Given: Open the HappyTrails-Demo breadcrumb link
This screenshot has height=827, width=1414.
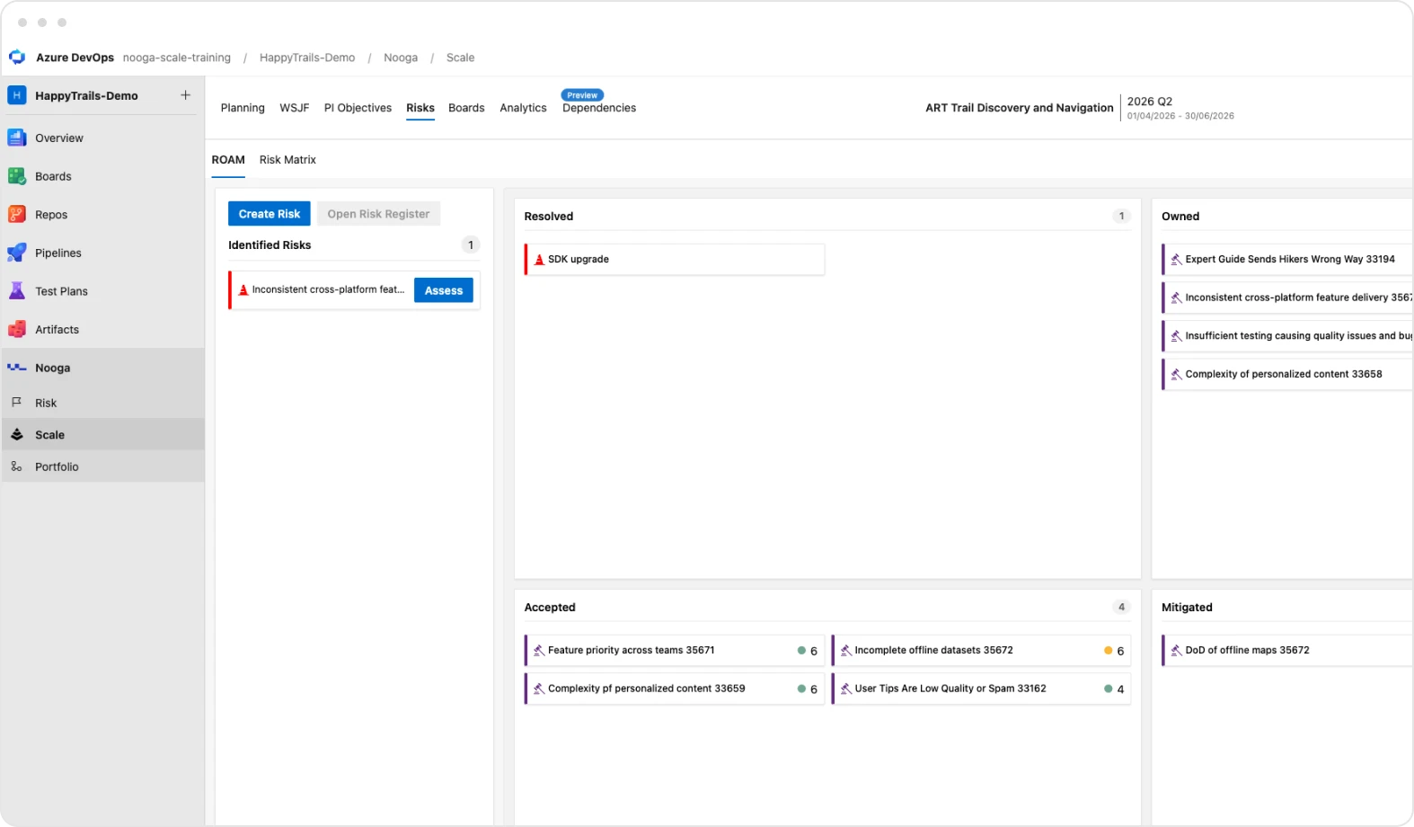Looking at the screenshot, I should (x=307, y=58).
